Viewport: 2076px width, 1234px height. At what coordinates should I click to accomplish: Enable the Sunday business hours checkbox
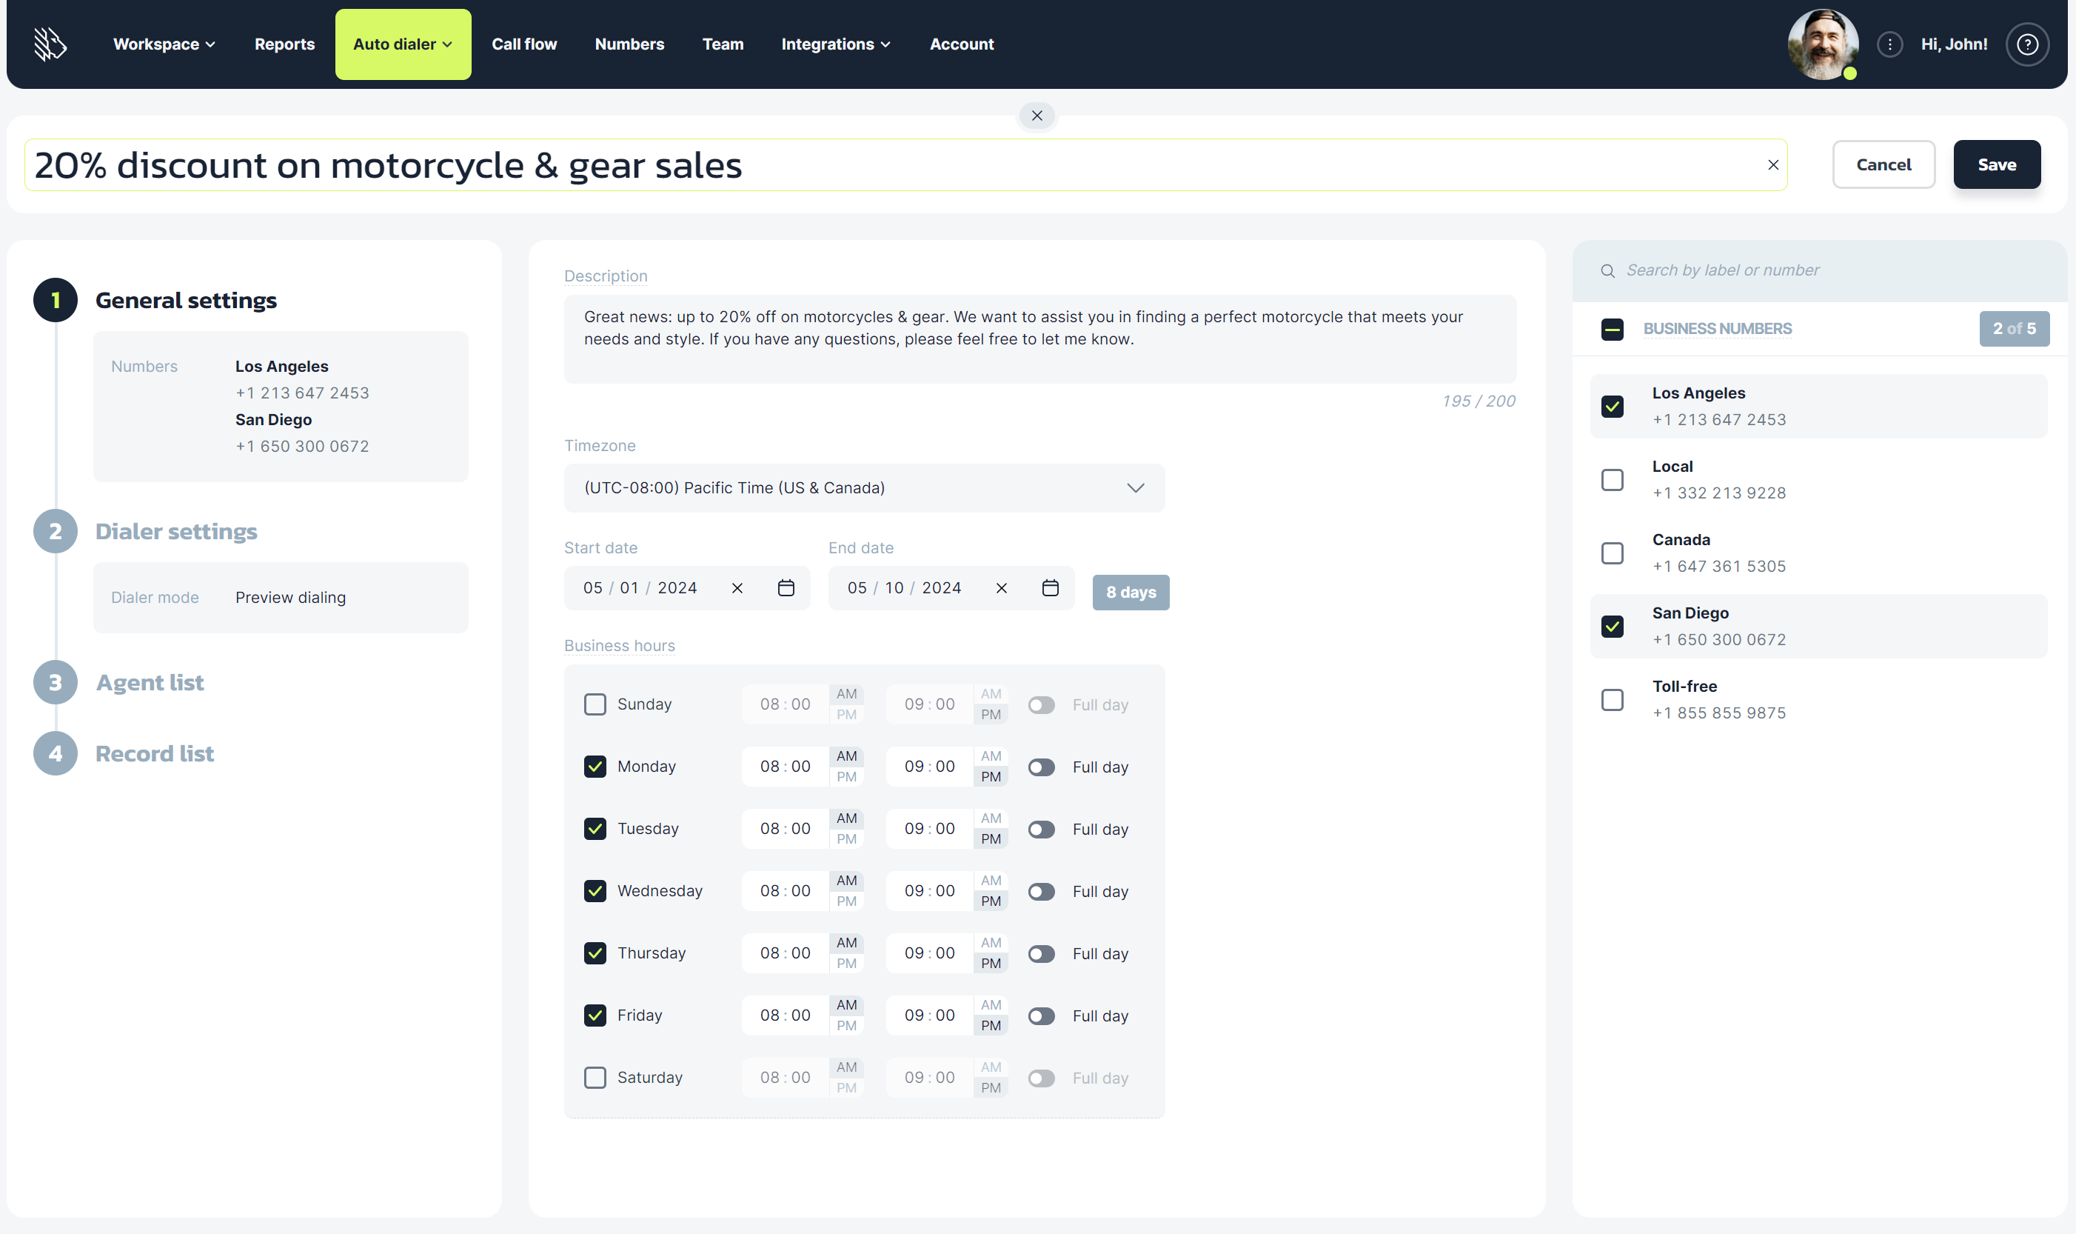(595, 704)
